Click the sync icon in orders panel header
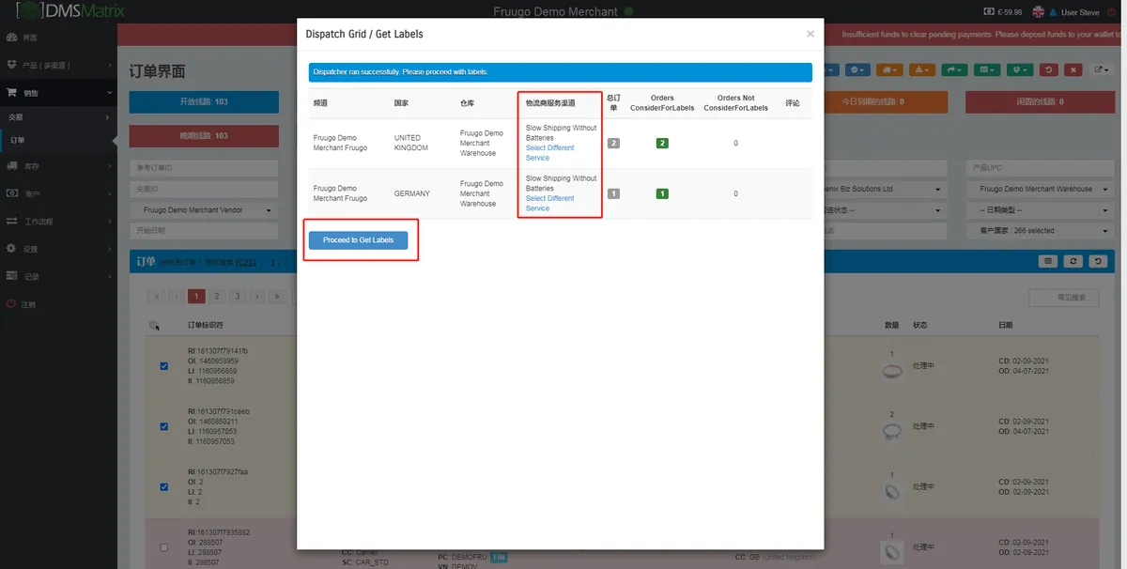1127x569 pixels. click(1073, 261)
